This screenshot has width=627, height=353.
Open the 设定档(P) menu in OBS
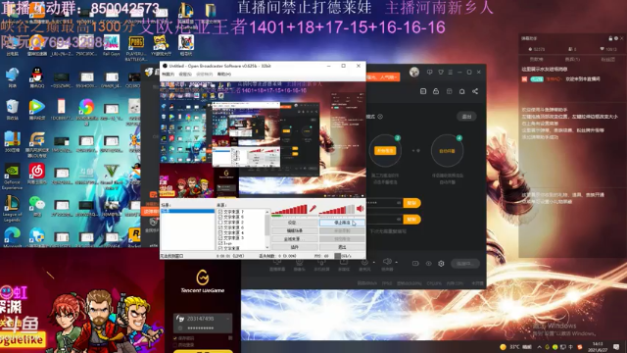click(x=205, y=75)
